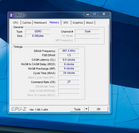Confirm with the OK button

click(x=99, y=109)
